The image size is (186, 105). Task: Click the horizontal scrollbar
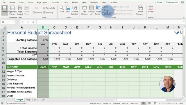141,100
